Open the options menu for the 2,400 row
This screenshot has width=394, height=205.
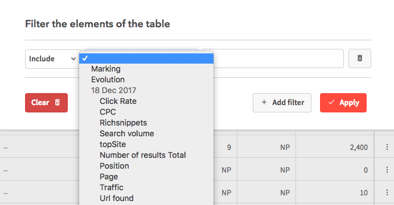(x=387, y=147)
